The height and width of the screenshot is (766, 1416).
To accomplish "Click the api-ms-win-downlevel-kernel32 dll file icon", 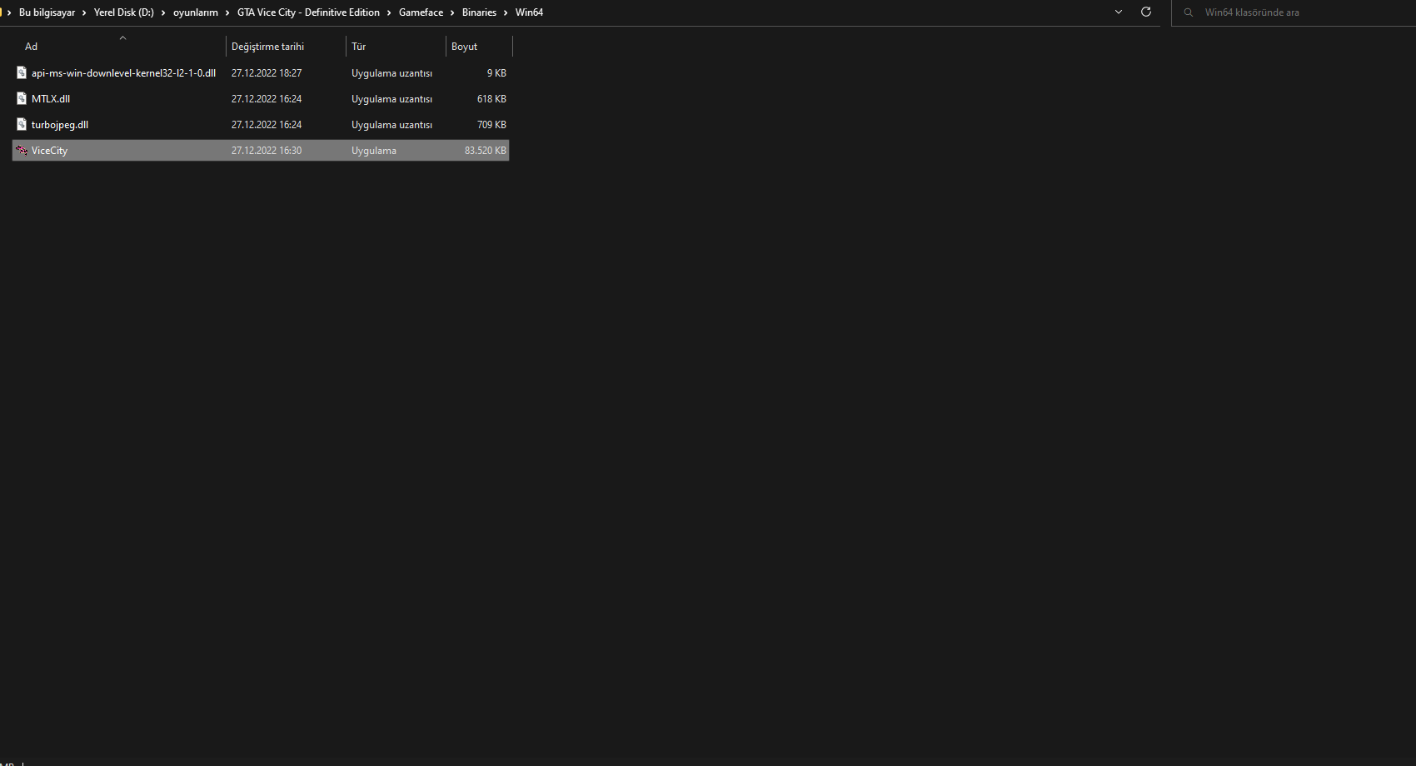I will click(x=22, y=72).
